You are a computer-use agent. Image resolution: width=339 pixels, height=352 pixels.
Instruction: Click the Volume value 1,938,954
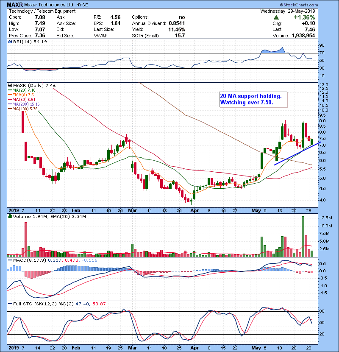(303, 36)
